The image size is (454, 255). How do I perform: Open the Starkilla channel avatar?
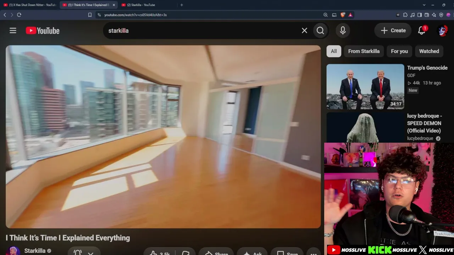13,251
